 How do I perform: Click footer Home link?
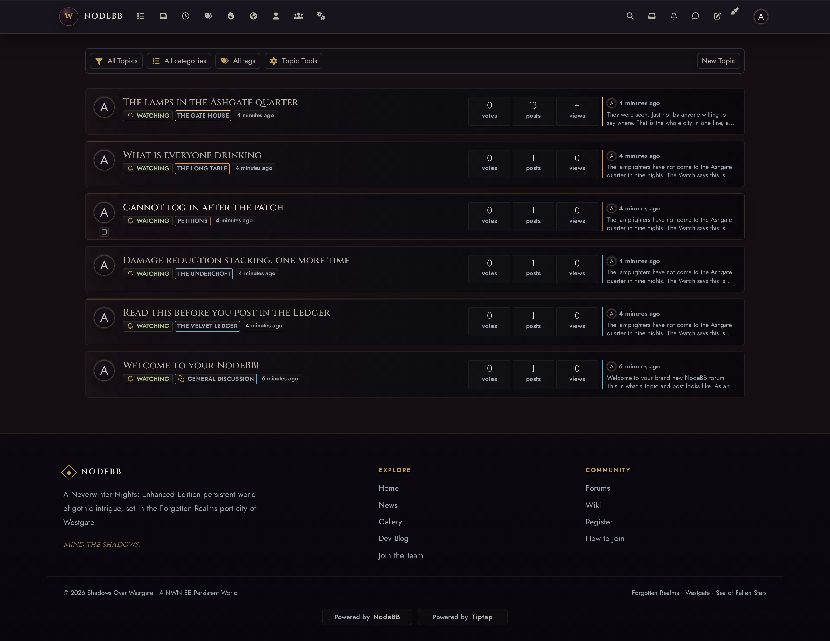[x=388, y=488]
